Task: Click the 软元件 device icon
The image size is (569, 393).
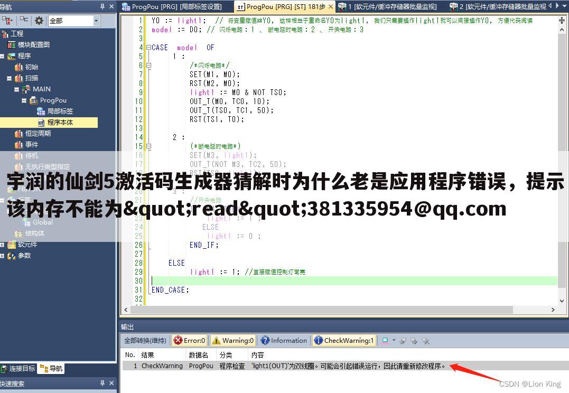Action: click(x=12, y=245)
